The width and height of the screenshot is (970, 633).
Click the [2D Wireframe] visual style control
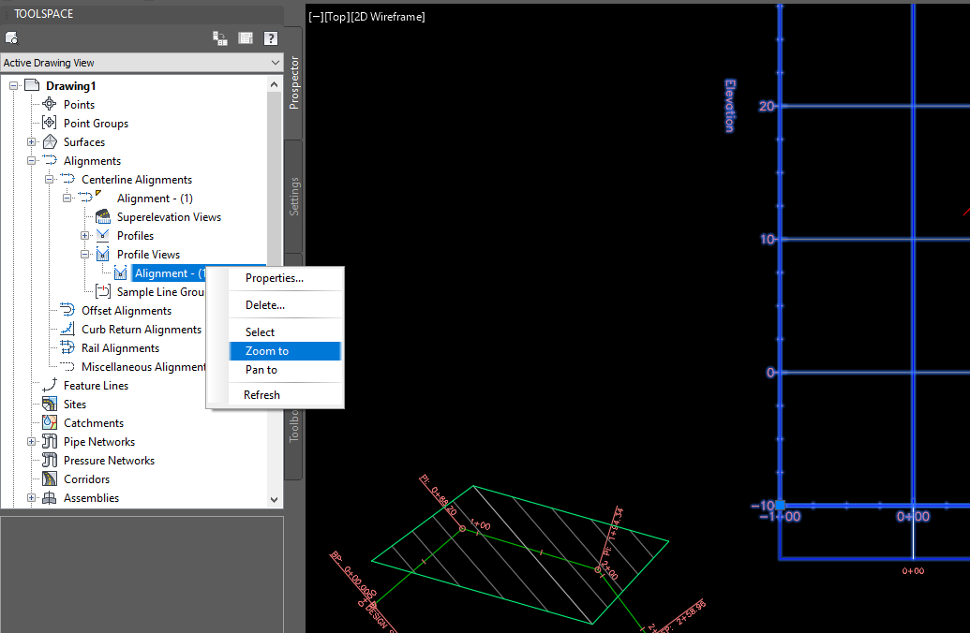coord(388,16)
